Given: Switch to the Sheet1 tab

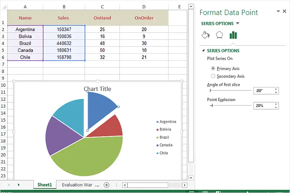Looking at the screenshot, I should coord(45,185).
